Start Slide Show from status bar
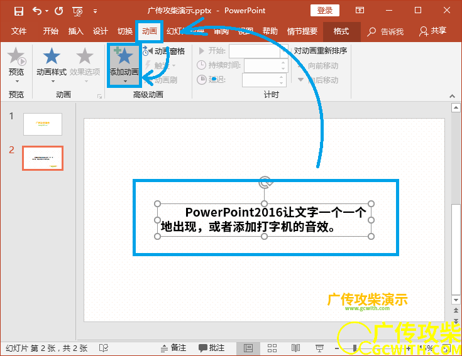This screenshot has width=462, height=356. click(319, 348)
